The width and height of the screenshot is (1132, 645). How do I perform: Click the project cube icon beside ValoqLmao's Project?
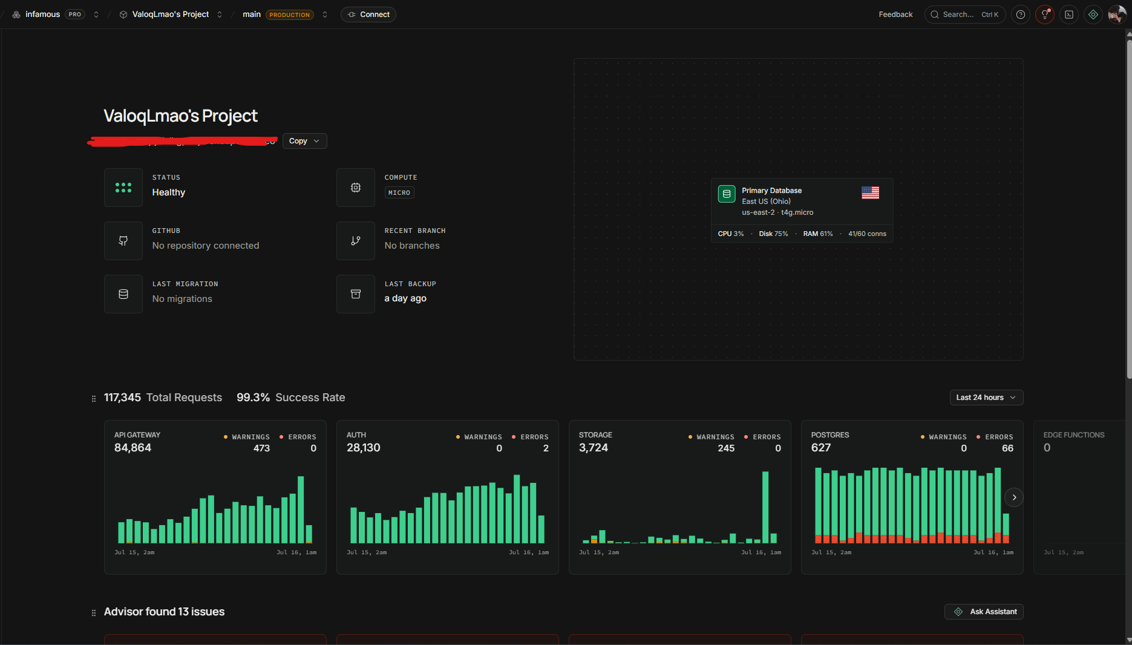pos(123,15)
